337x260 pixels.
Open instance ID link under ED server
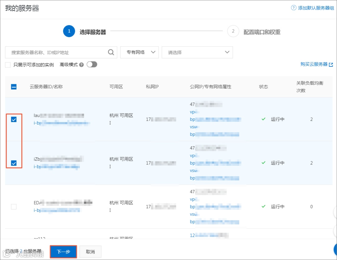(57, 210)
